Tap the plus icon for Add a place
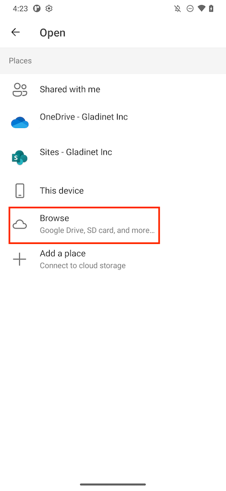The image size is (226, 491). 19,259
